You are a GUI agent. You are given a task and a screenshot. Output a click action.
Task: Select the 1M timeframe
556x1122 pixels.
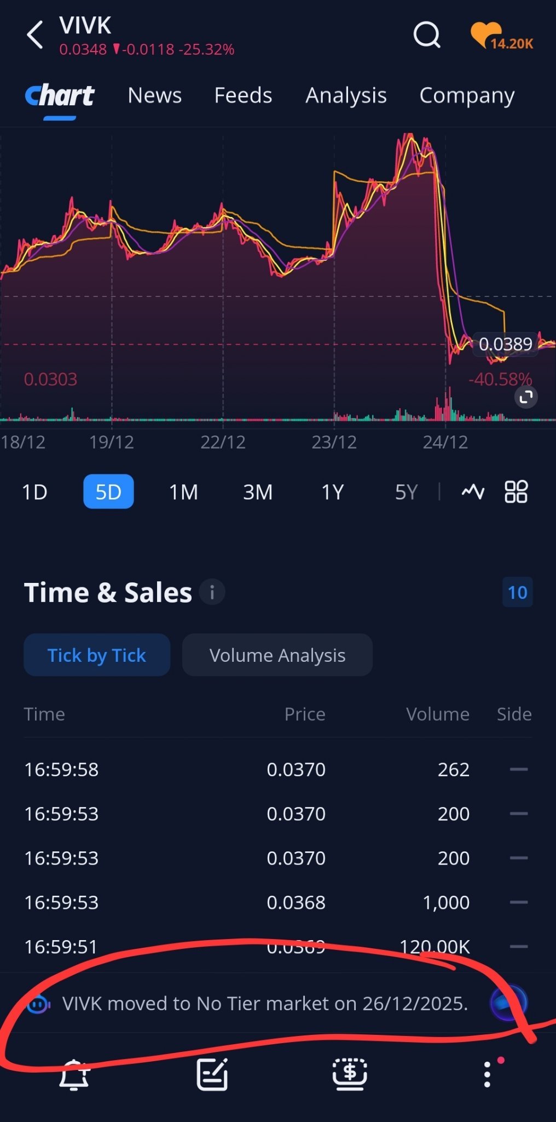tap(183, 492)
